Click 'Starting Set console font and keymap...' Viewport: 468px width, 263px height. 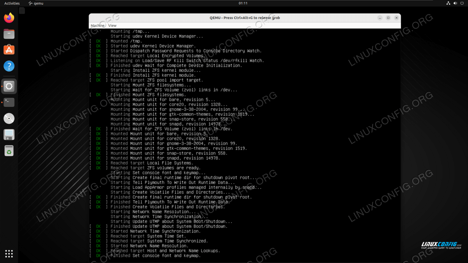pyautogui.click(x=158, y=173)
